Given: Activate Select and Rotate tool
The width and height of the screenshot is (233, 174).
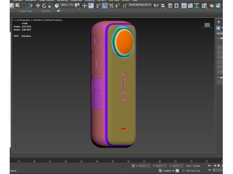Looking at the screenshot, I should (44, 6).
